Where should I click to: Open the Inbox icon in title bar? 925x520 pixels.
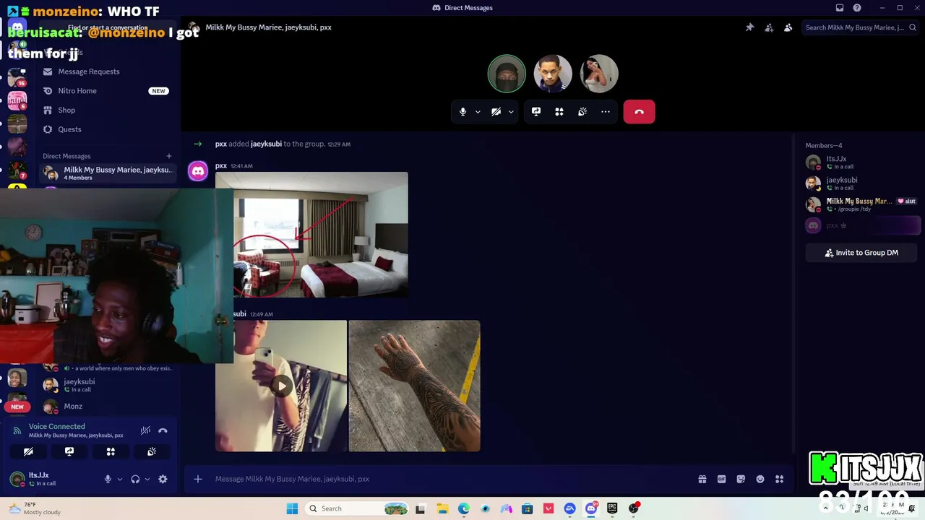840,8
